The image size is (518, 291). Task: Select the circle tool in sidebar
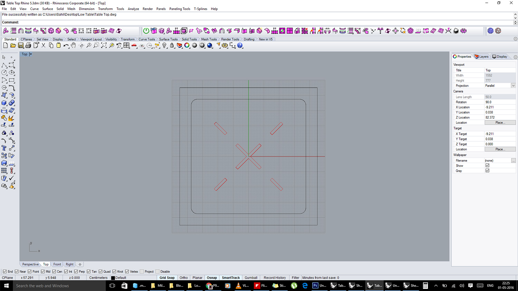(4, 72)
